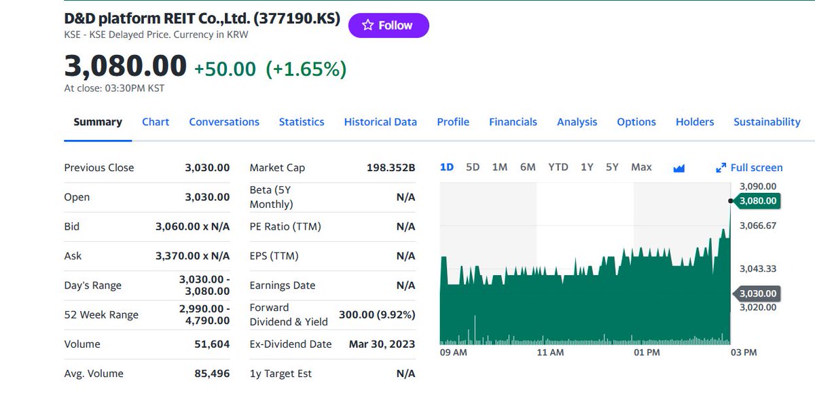Screen dimensions: 815x415
Task: View the Profile tab
Action: [453, 122]
